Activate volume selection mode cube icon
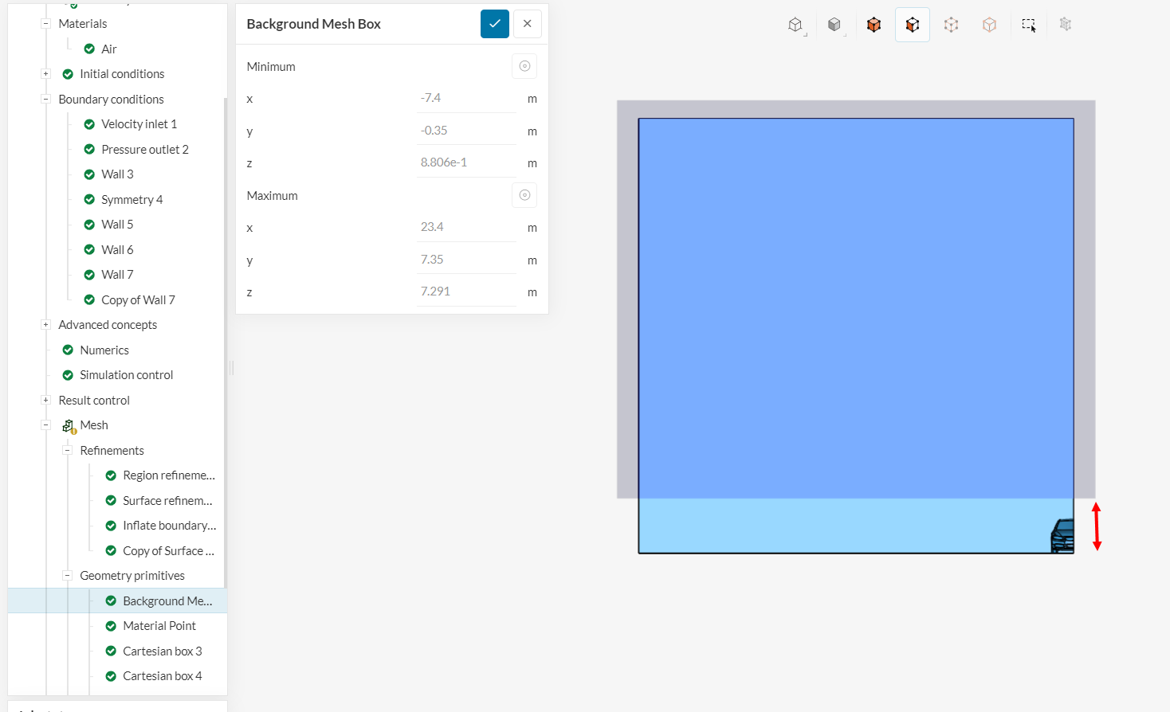The height and width of the screenshot is (712, 1170). [x=874, y=25]
